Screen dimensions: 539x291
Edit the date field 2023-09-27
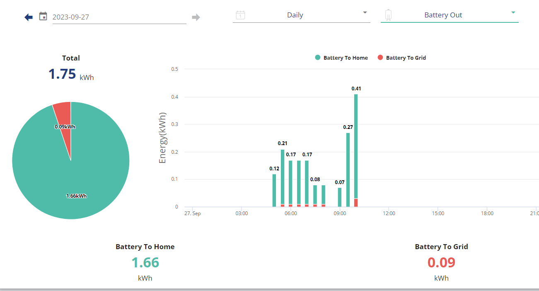point(119,17)
